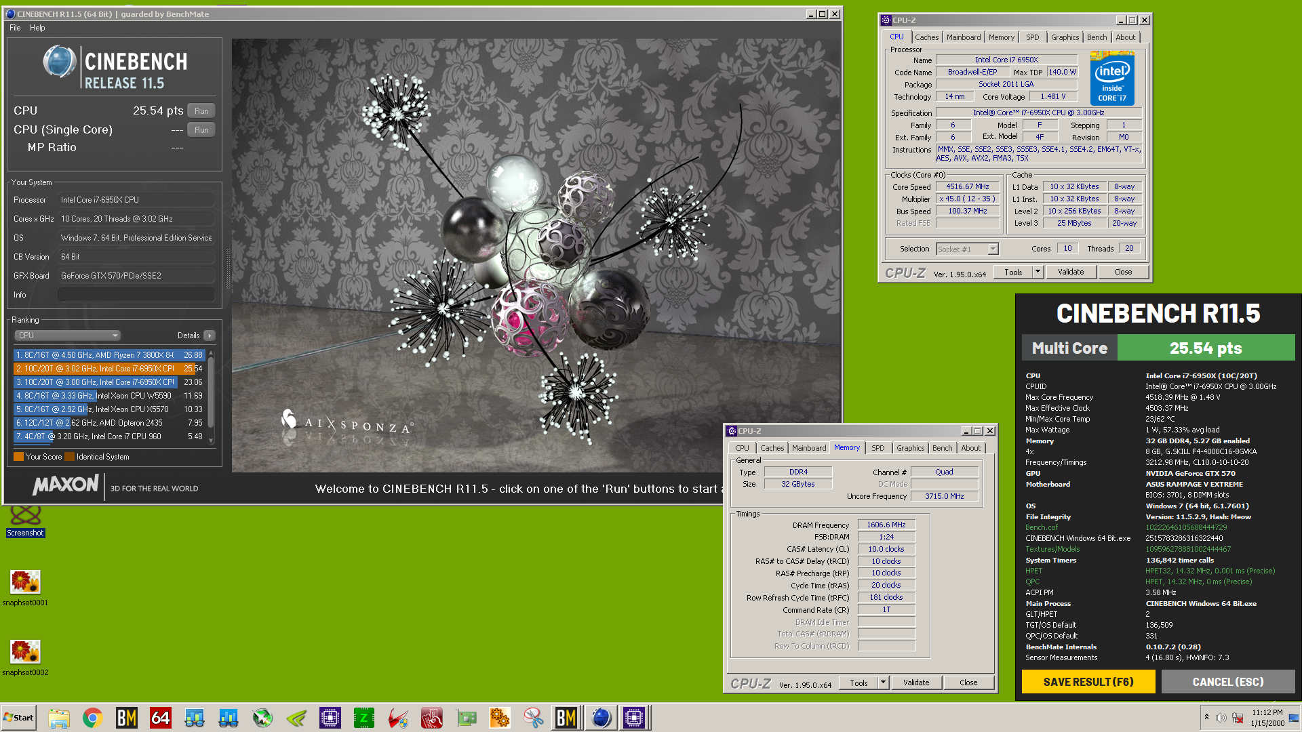The width and height of the screenshot is (1302, 732).
Task: Select the snaphsot0001 desktop file
Action: pos(25,588)
